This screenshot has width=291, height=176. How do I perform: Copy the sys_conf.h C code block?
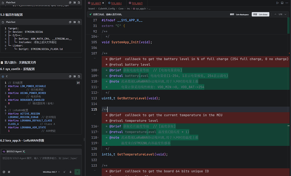tap(70, 76)
